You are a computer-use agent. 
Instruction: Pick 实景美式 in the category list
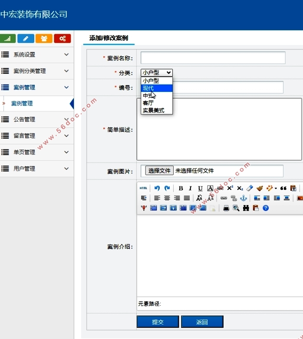[x=157, y=111]
